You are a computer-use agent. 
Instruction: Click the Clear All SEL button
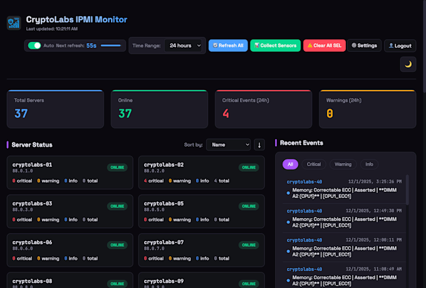point(325,46)
